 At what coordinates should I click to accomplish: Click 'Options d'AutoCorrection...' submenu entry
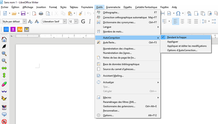182,50
